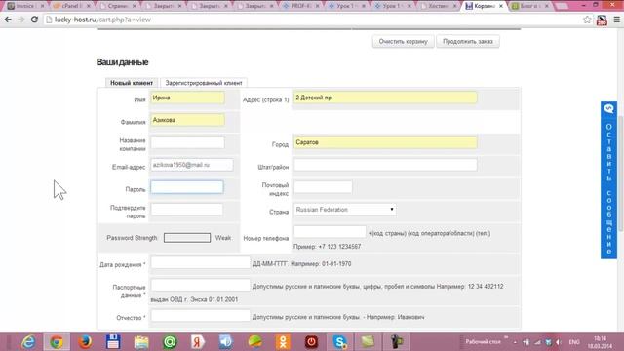
Task: Open the blue speaker app in taskbar
Action: [226, 342]
